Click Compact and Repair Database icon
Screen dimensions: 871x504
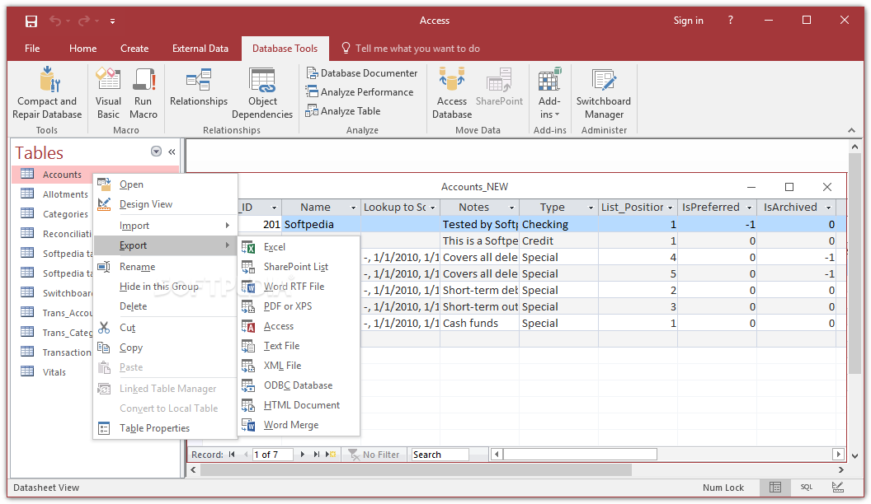tap(47, 92)
